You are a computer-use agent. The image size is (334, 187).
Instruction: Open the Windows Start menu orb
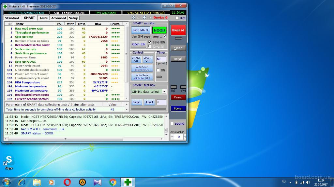pos(6,182)
